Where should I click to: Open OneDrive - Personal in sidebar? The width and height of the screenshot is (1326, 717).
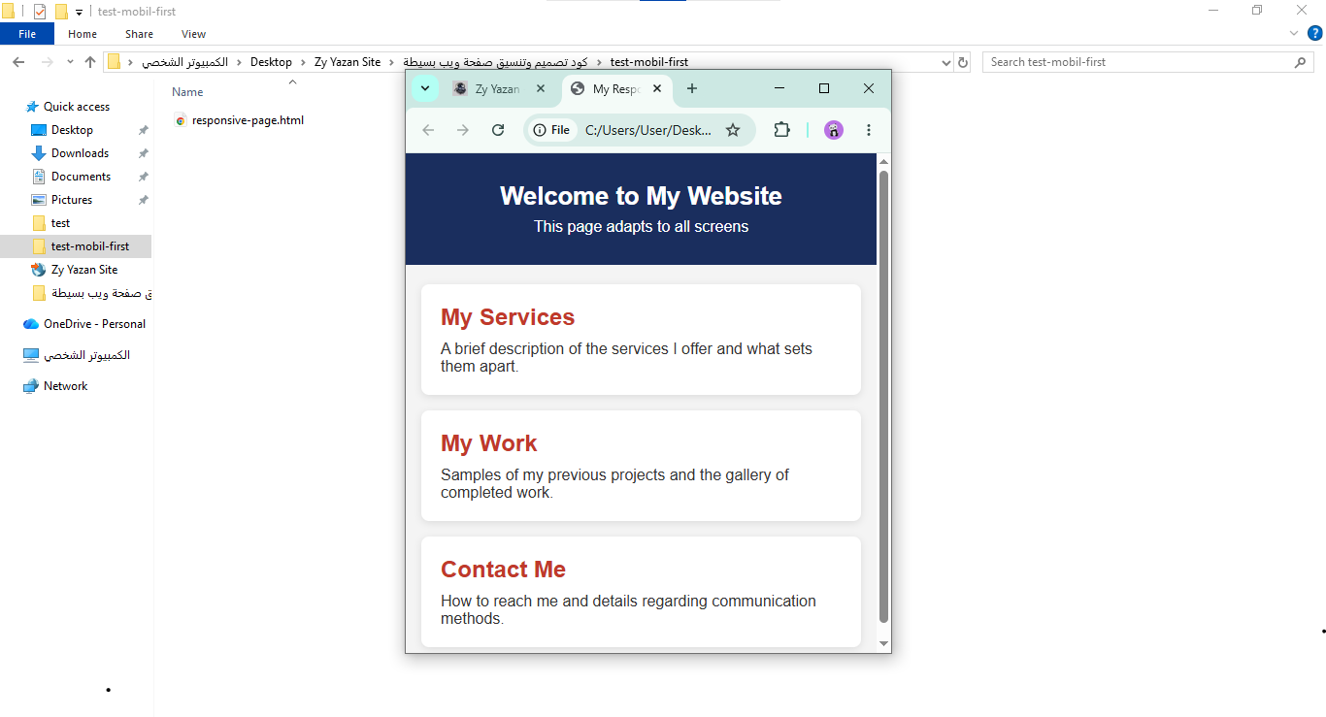(94, 324)
